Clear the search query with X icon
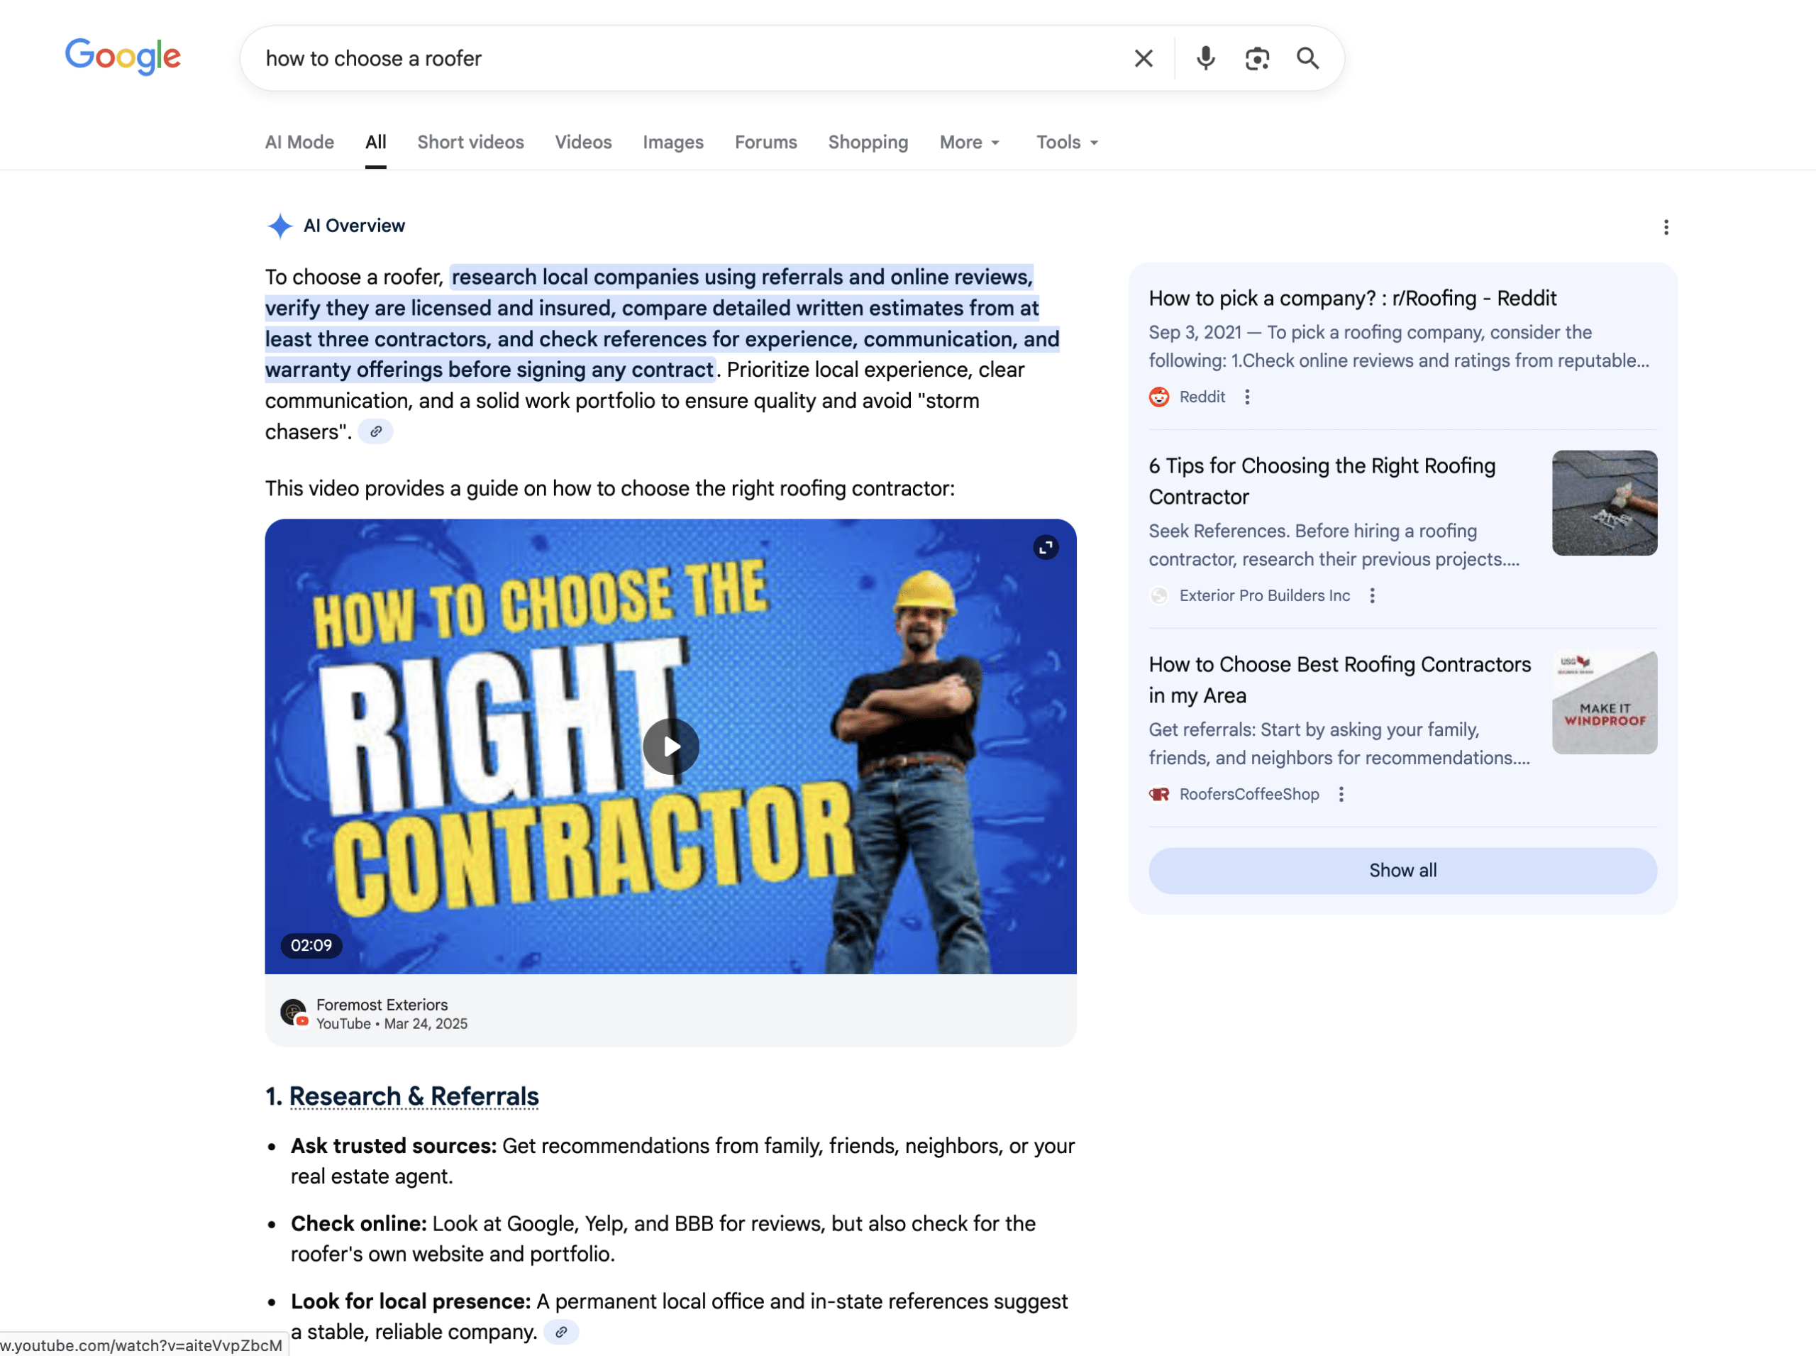This screenshot has height=1356, width=1816. [1143, 58]
